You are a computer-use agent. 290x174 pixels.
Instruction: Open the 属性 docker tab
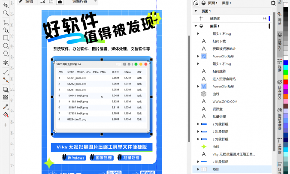click(280, 18)
